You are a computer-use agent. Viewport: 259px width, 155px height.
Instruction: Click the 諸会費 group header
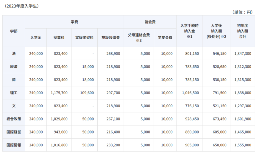pos(150,22)
